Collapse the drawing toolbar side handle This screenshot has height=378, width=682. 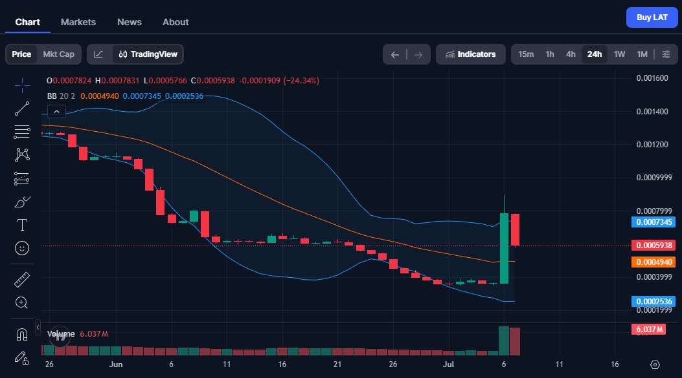[x=38, y=327]
